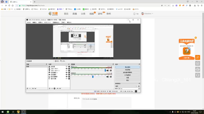
Task: Click the headset support icon in Douyu sidebar
Action: coord(198,75)
